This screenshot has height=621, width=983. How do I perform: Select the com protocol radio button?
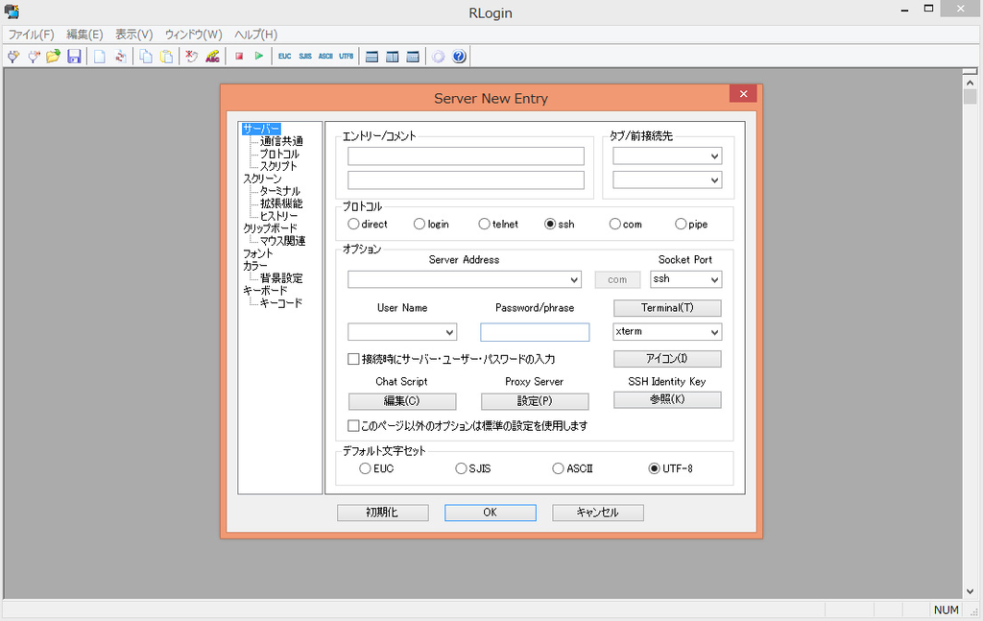tap(615, 224)
